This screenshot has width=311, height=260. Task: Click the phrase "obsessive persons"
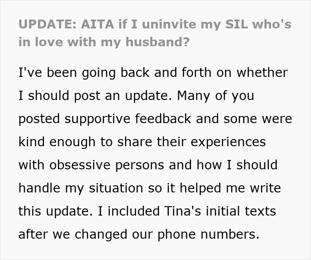click(x=94, y=165)
